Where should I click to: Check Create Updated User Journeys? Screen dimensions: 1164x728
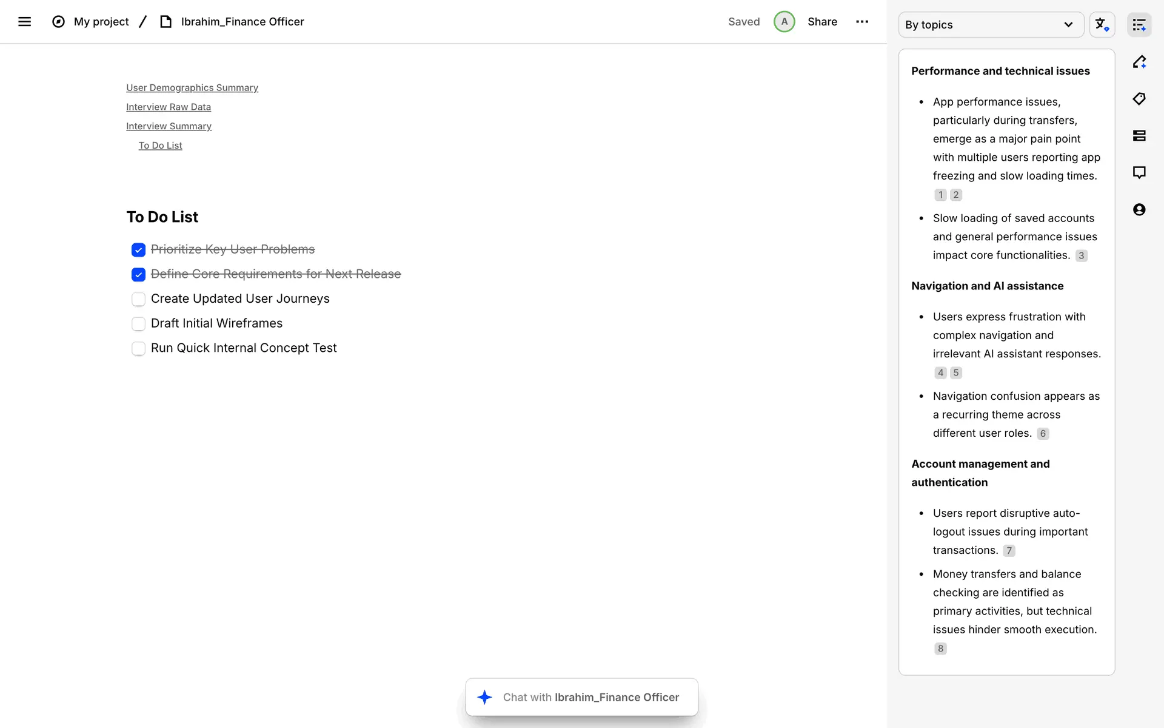pyautogui.click(x=138, y=299)
